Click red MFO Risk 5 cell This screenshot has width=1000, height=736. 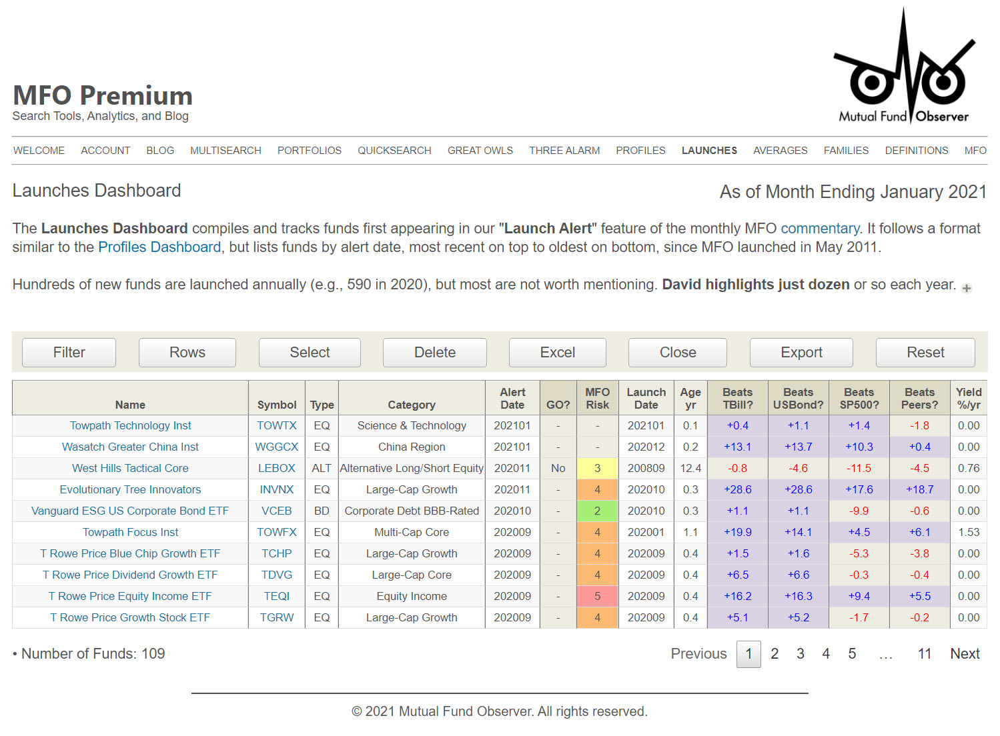tap(598, 597)
